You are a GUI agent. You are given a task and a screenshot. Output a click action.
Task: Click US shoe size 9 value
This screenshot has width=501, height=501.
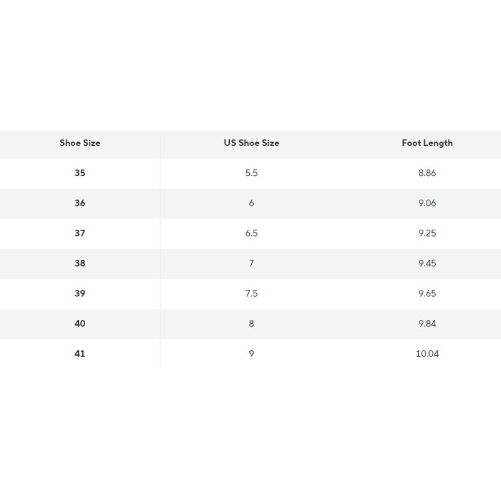(251, 353)
